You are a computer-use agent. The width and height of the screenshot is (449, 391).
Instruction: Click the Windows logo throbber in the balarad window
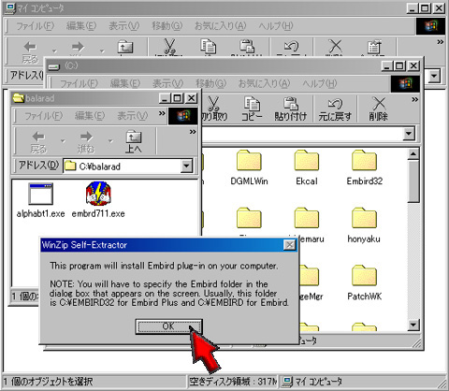[183, 116]
